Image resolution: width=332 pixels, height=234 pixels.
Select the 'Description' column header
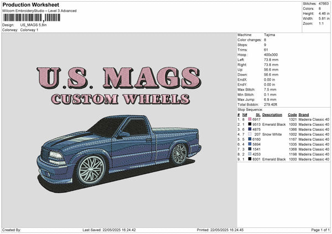coord(272,115)
